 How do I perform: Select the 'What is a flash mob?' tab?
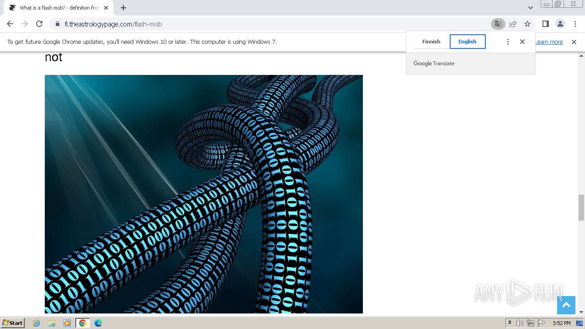click(x=58, y=8)
